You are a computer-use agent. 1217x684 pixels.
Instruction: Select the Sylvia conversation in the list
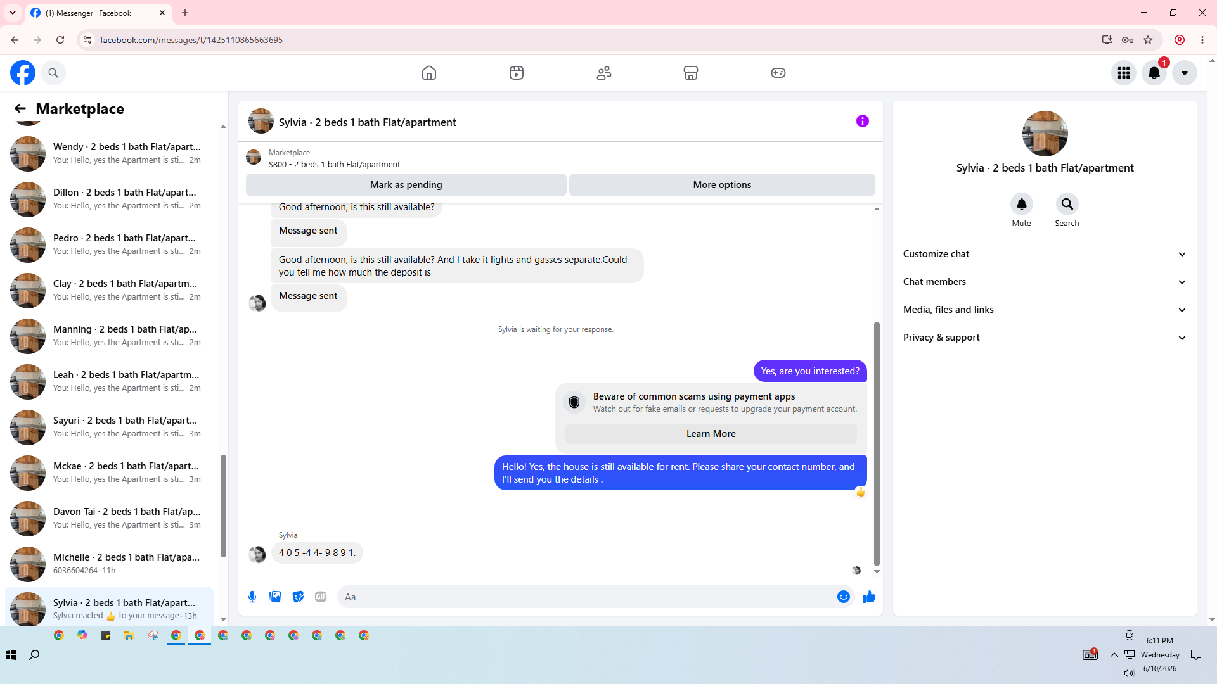pos(109,607)
